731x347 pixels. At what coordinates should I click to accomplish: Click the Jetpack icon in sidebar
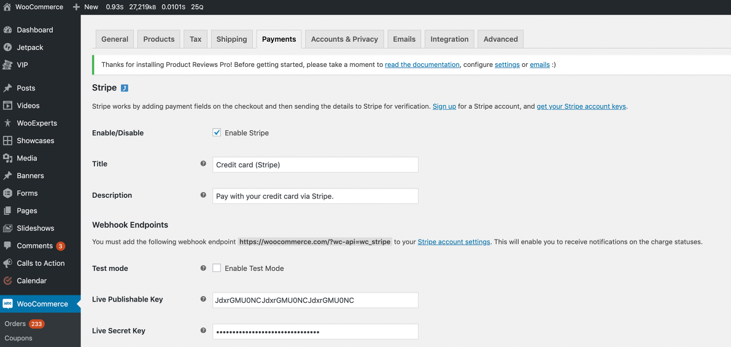(7, 47)
